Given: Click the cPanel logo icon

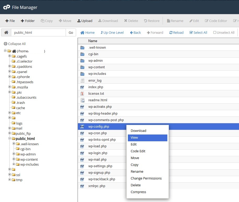Looking at the screenshot, I should pos(7,7).
